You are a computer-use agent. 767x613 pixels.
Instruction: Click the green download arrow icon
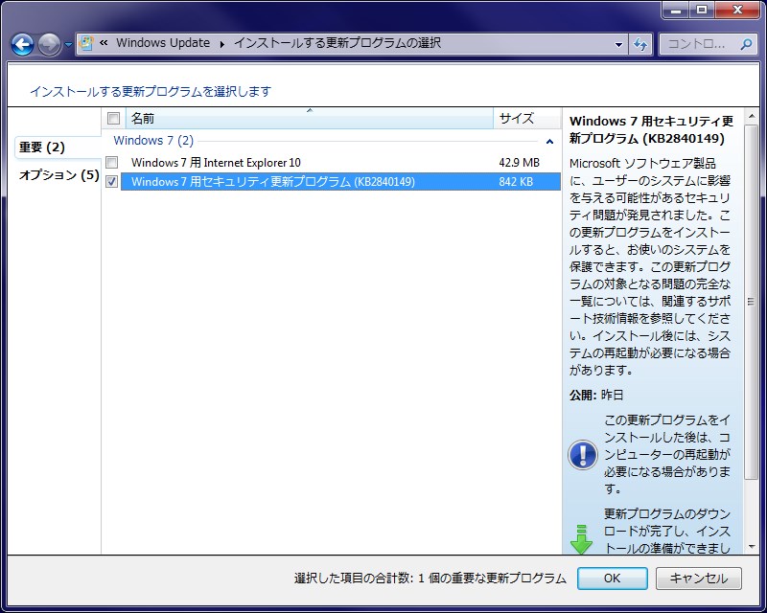[x=582, y=539]
